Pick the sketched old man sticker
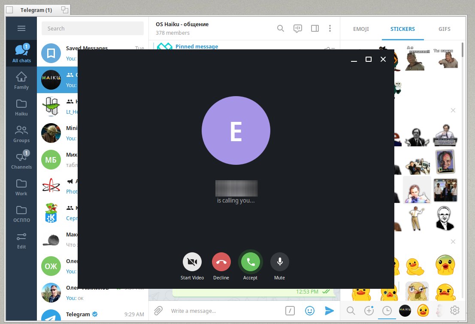This screenshot has width=475, height=324. 445,218
